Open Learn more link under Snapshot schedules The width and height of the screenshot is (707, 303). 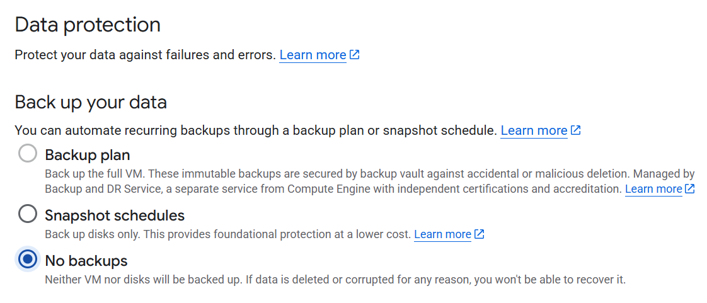click(442, 234)
